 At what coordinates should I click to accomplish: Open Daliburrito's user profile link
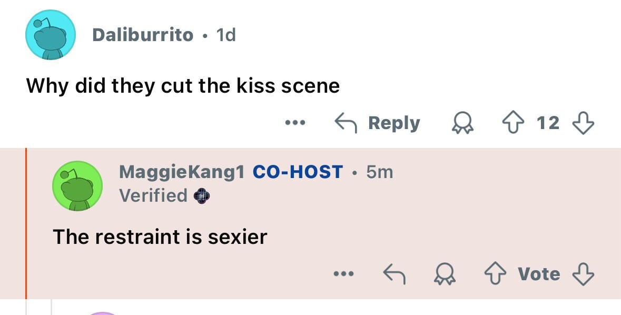pos(143,35)
